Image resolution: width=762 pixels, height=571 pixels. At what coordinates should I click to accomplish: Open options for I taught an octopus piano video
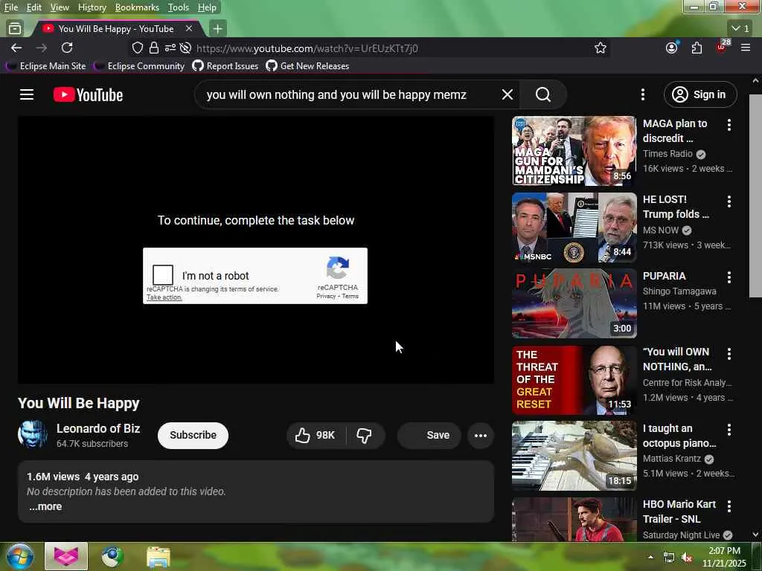(729, 430)
